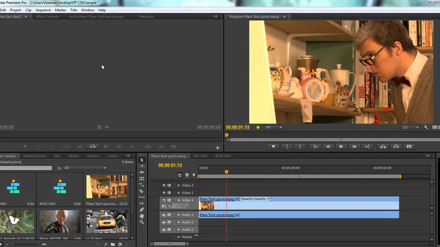Screen dimensions: 440x247
Task: Switch to the PAL HDV sequence tab
Action: point(201,156)
